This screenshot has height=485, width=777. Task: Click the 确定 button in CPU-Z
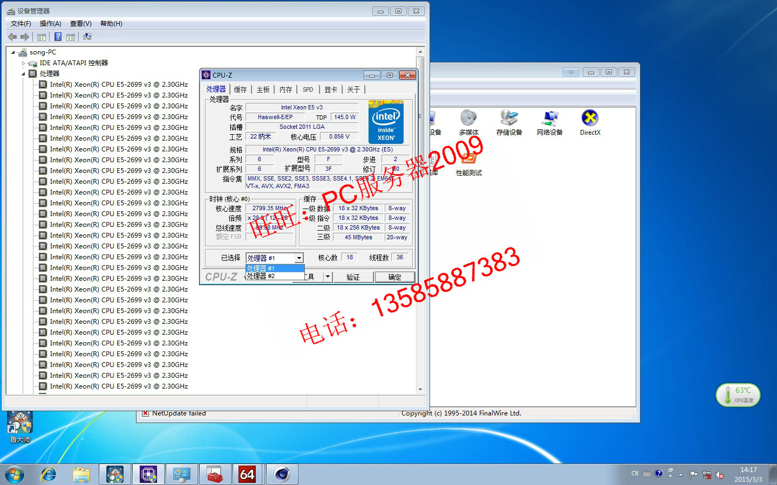394,277
